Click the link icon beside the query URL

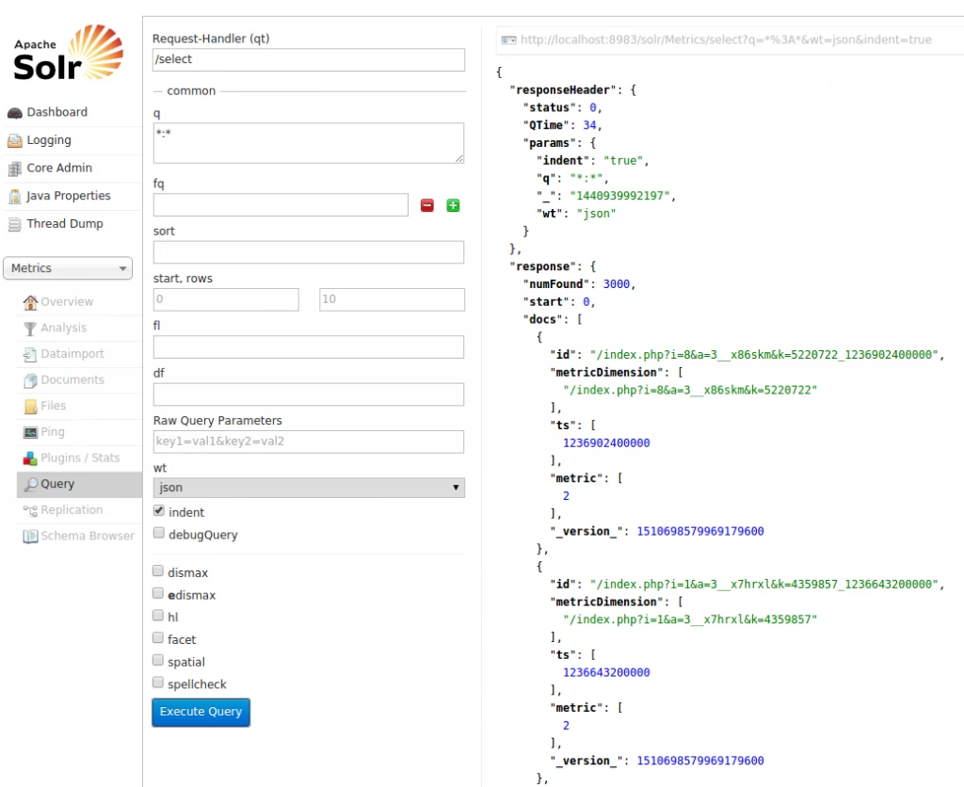click(x=508, y=40)
